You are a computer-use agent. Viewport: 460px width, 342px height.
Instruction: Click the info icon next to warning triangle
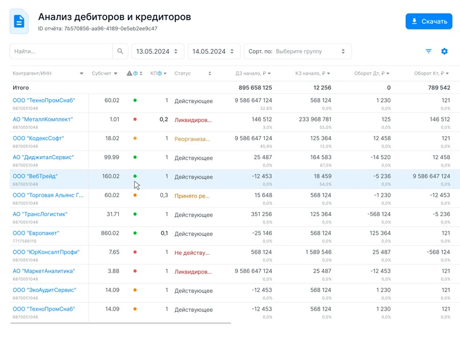(135, 74)
